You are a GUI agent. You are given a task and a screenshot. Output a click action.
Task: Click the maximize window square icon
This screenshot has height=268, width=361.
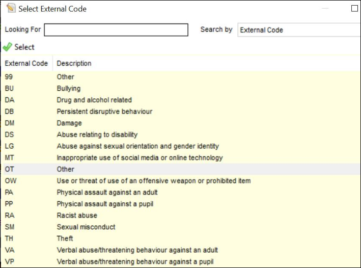coord(354,8)
